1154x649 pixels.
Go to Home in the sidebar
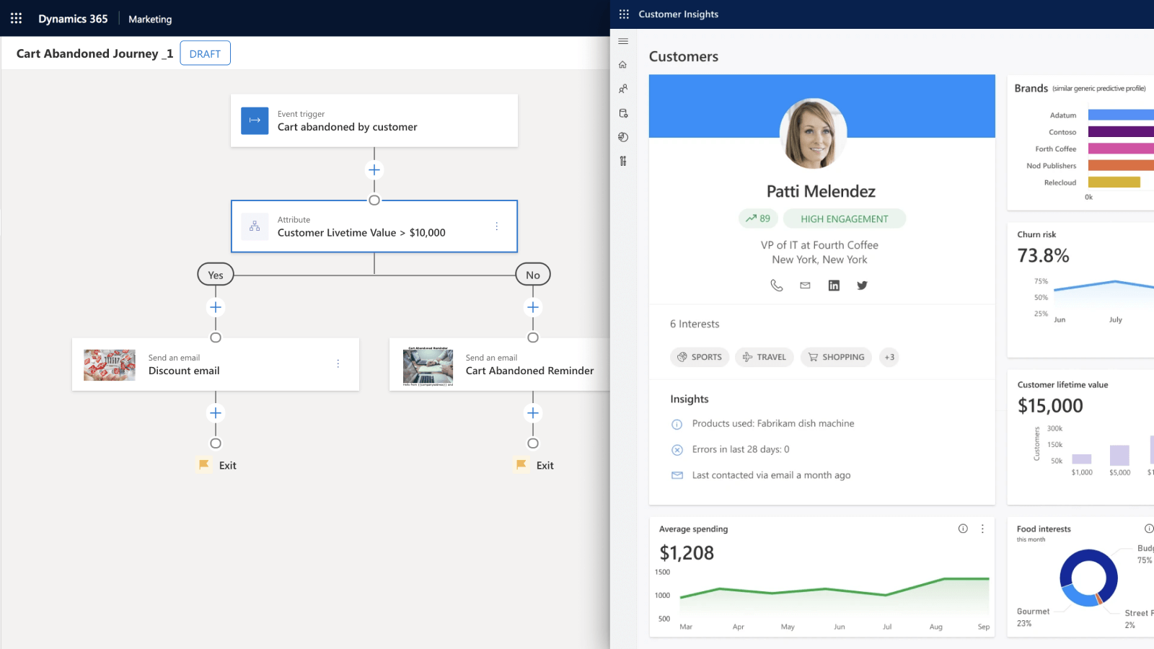tap(623, 65)
